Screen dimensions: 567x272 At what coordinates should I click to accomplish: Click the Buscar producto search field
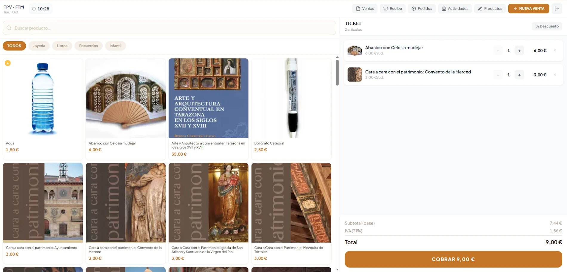(169, 28)
